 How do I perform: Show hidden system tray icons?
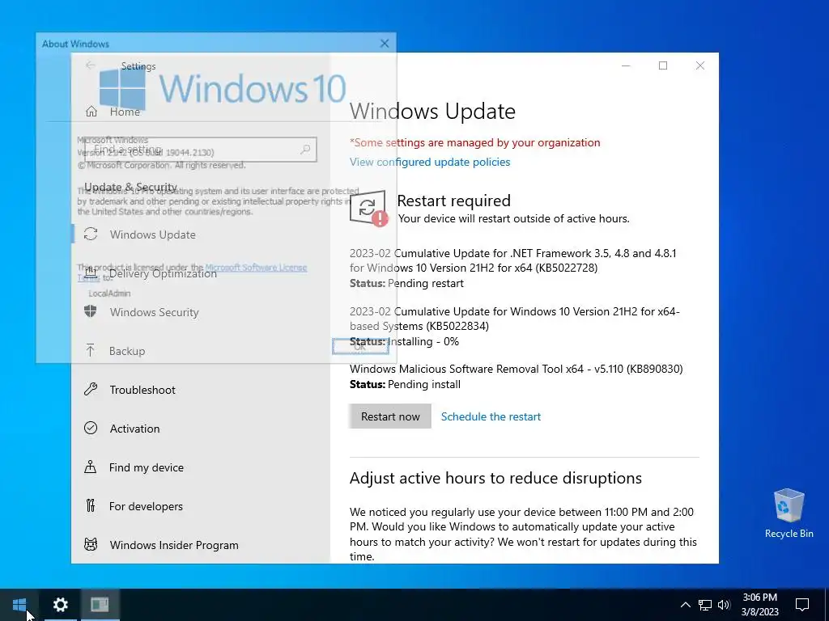pos(685,605)
